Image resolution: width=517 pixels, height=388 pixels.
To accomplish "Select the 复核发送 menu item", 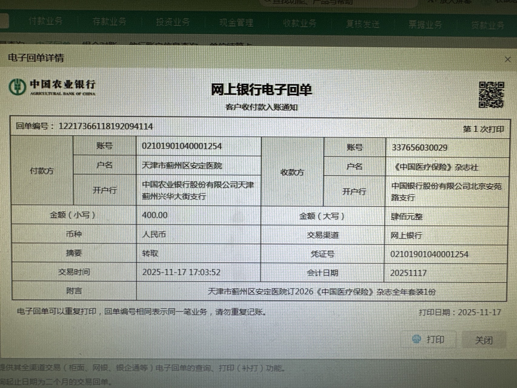I will pos(363,24).
